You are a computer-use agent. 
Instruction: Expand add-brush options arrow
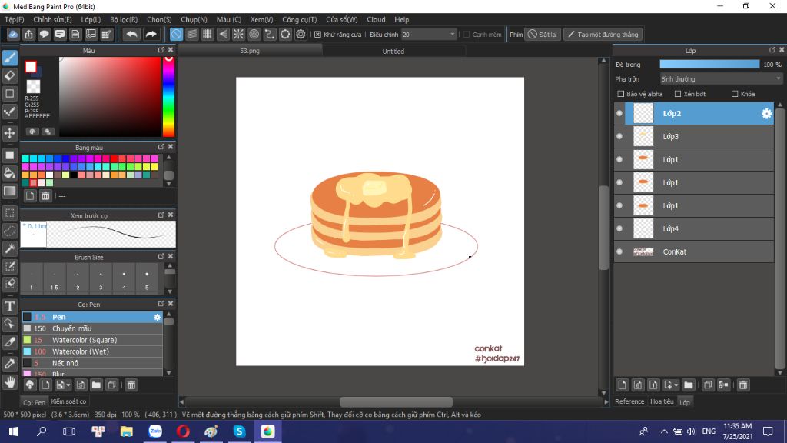click(x=68, y=385)
